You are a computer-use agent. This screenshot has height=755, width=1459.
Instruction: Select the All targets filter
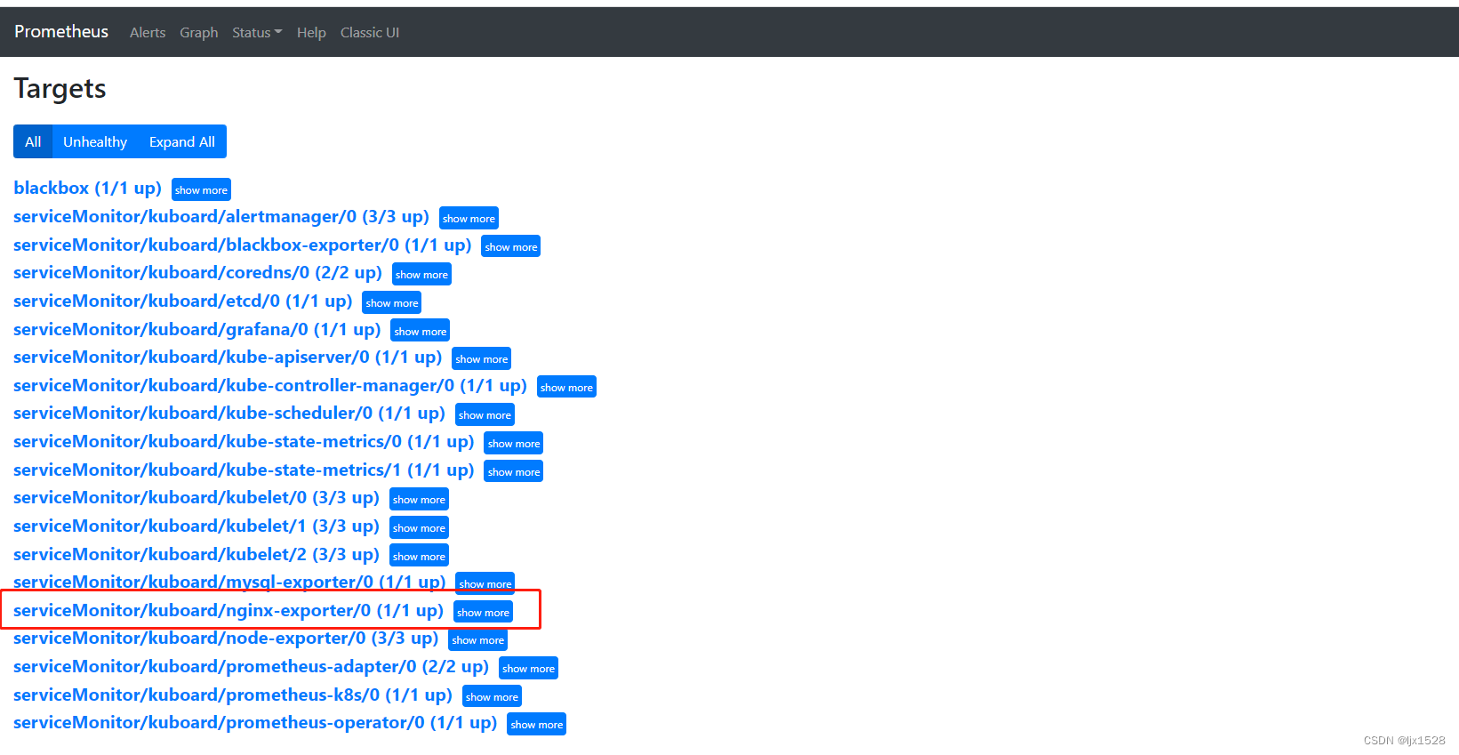point(33,142)
